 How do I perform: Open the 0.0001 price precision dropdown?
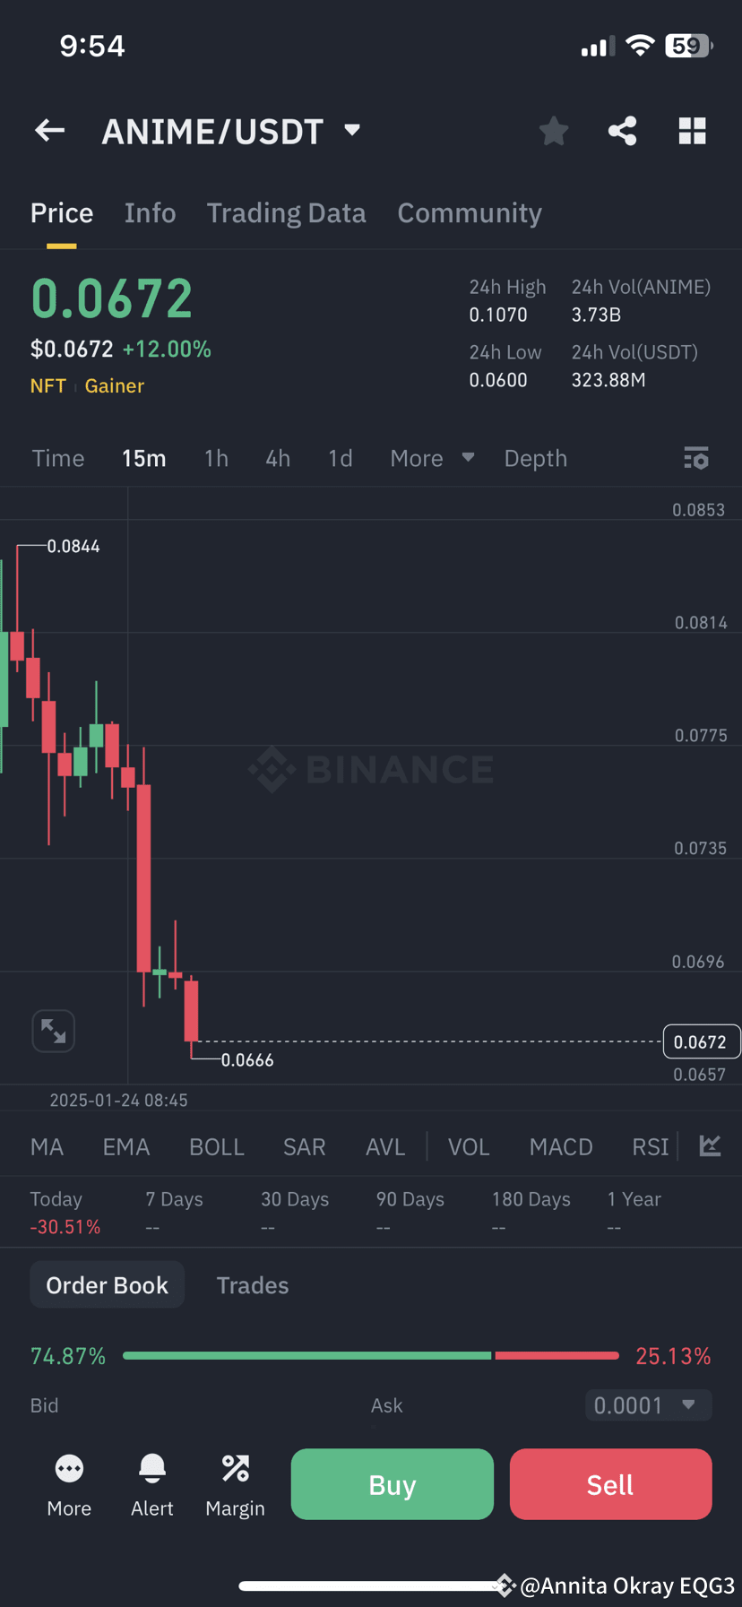(x=648, y=1404)
